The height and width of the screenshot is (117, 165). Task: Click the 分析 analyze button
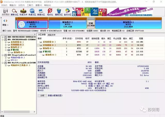42,96
